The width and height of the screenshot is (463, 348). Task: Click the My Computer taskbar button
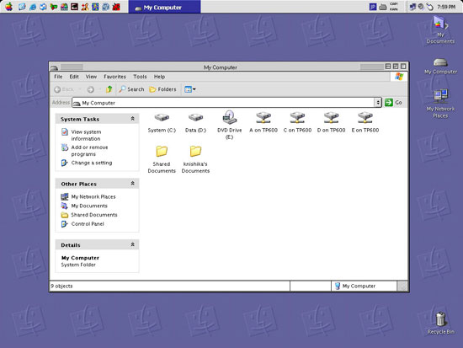[164, 7]
